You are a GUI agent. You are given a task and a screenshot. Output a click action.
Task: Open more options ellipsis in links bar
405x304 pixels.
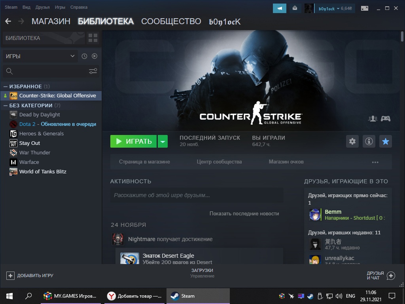coord(375,162)
